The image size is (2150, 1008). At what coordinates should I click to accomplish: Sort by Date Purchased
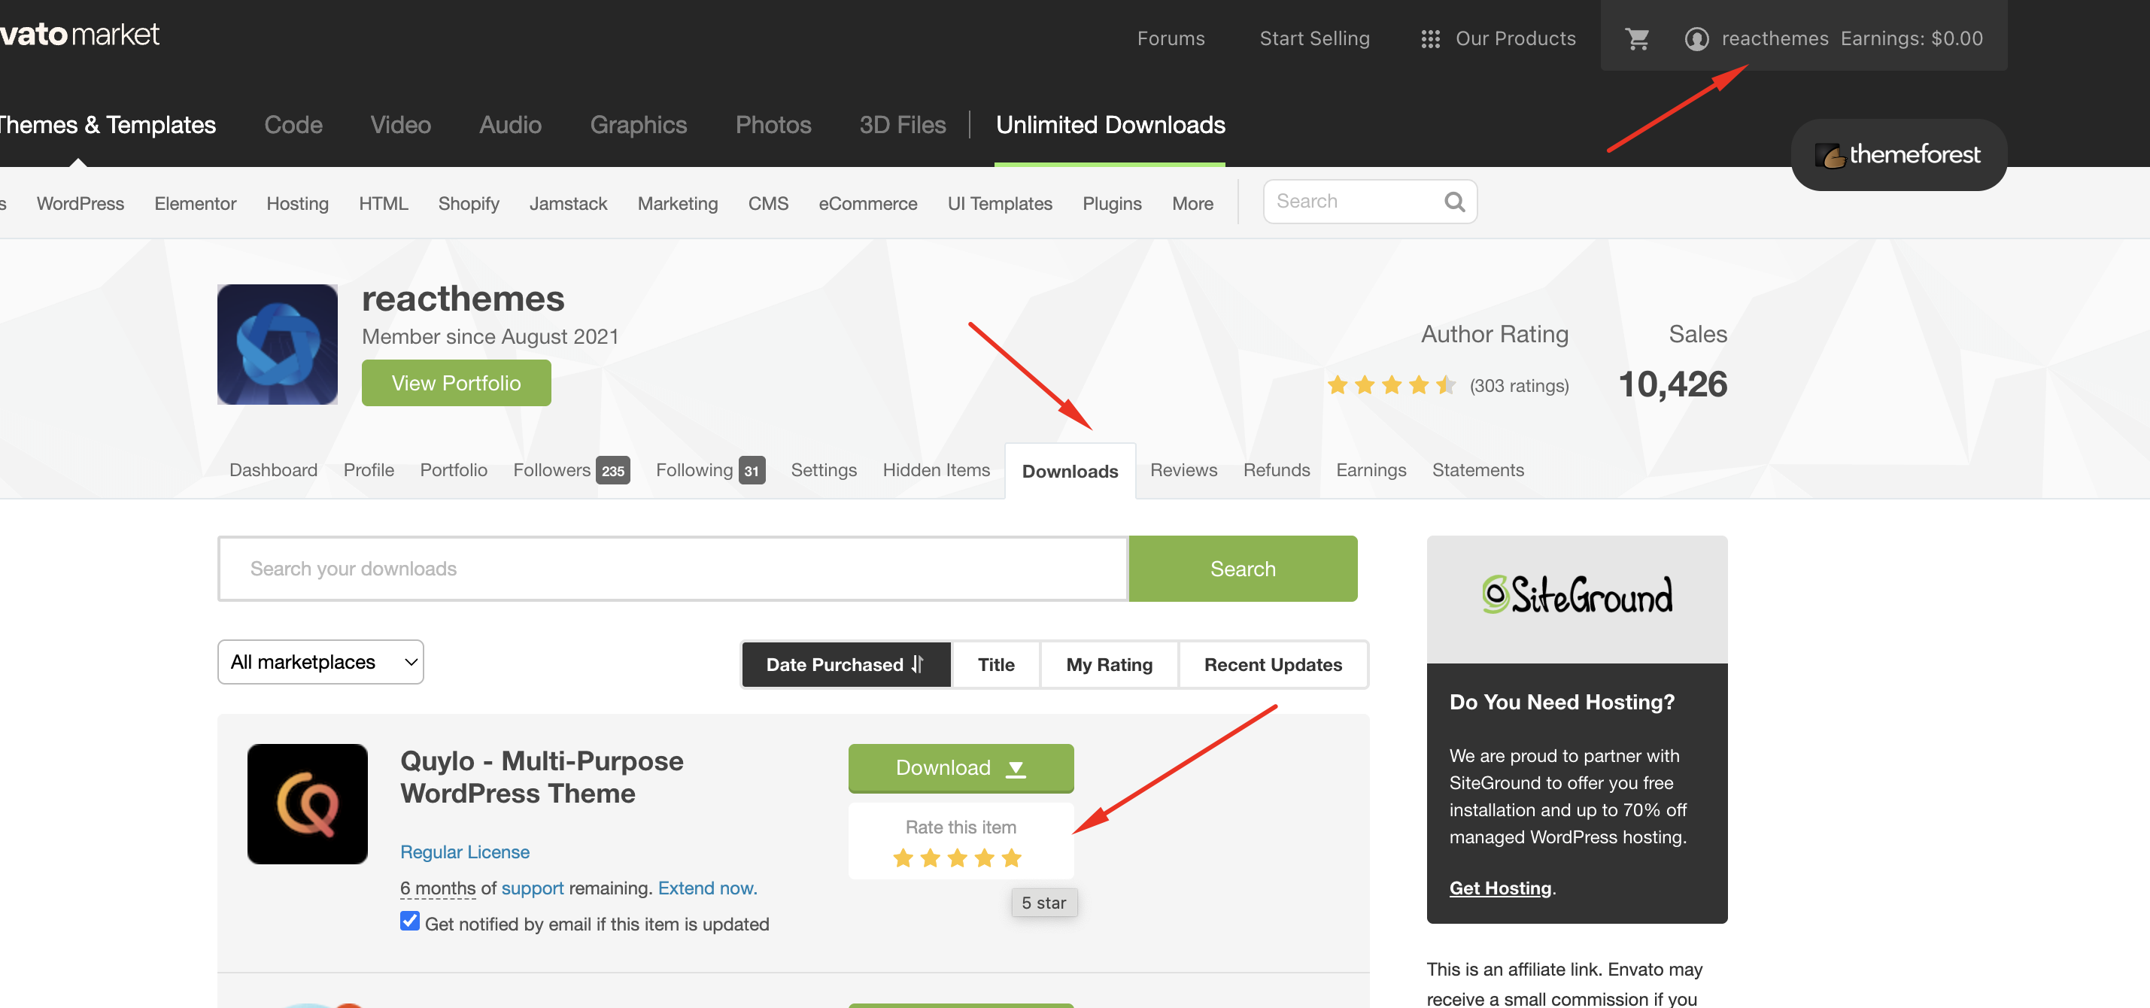tap(846, 664)
